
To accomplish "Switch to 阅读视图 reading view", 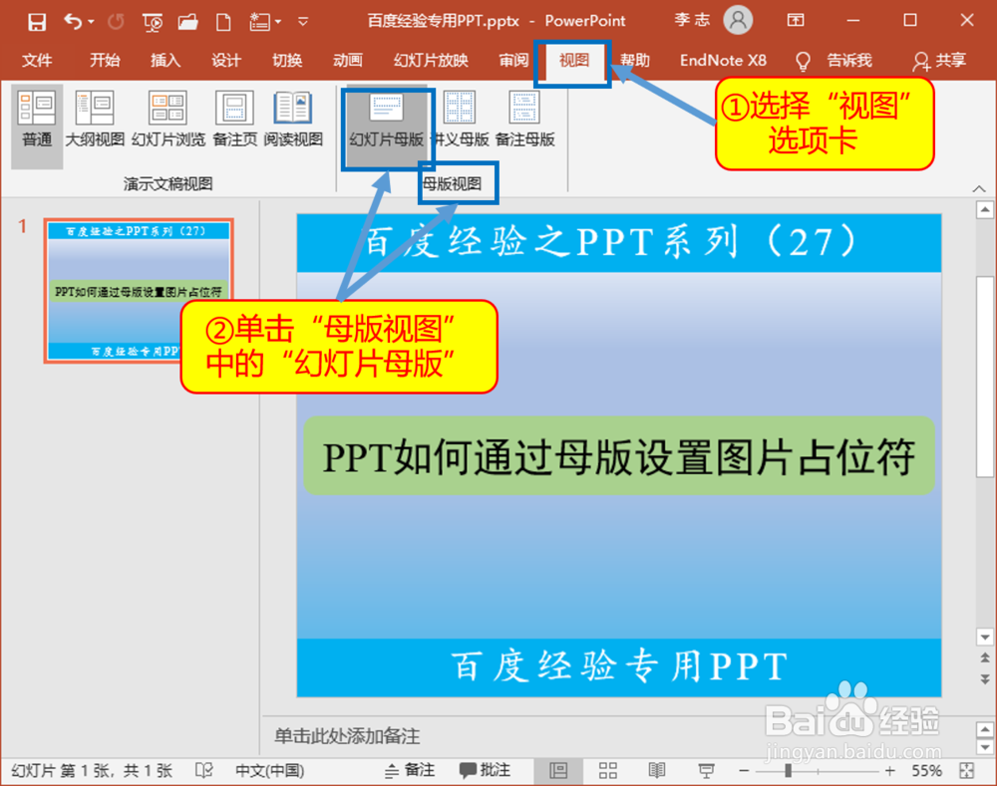I will point(293,120).
